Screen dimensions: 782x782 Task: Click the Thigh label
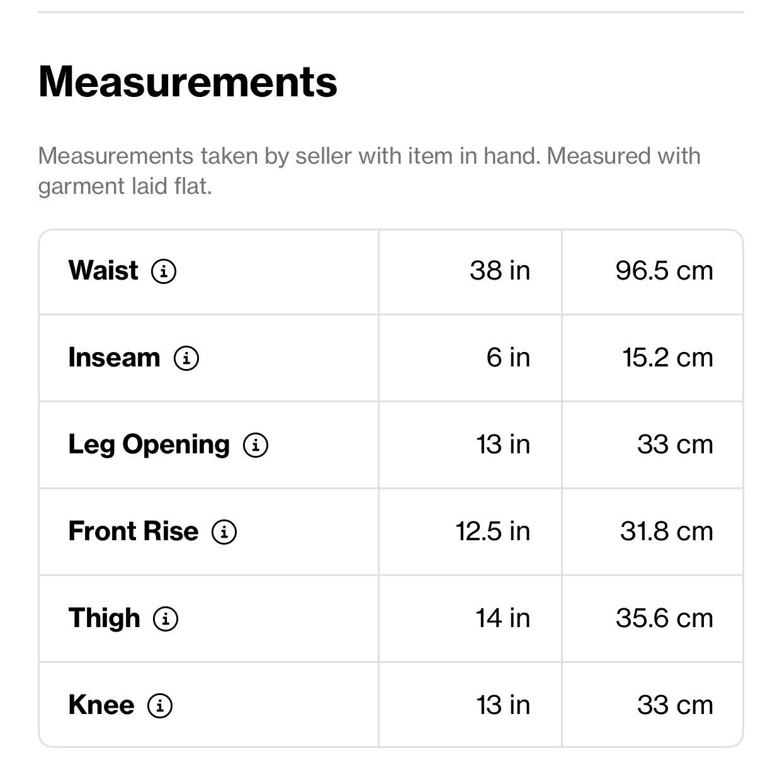(x=104, y=619)
